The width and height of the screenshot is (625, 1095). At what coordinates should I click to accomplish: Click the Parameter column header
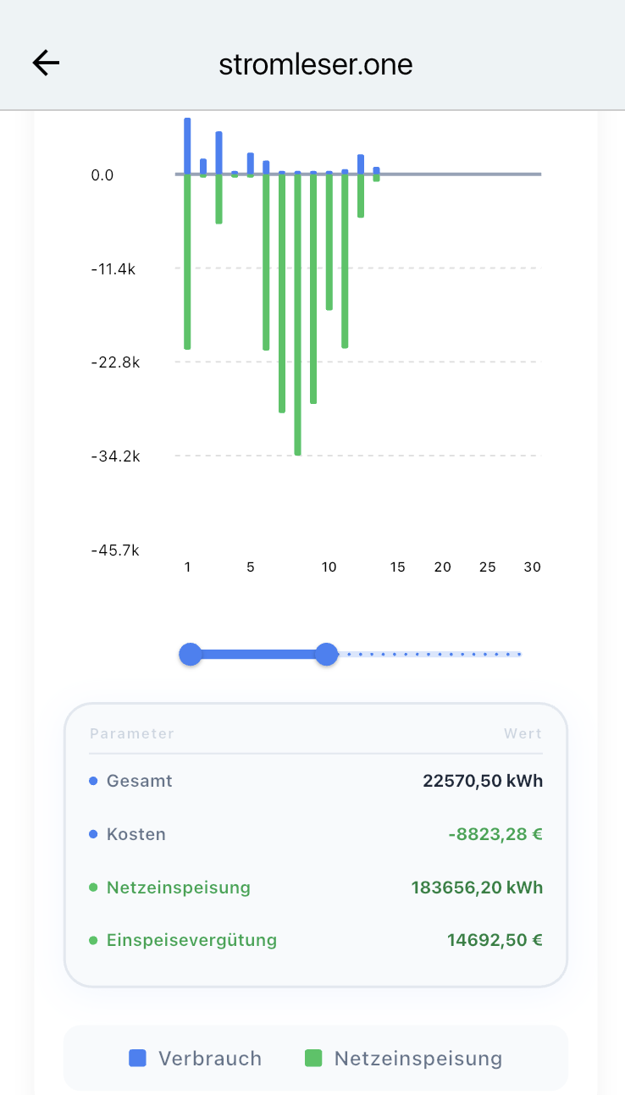(x=132, y=733)
